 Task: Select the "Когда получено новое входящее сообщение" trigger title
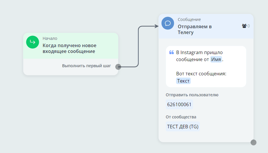tap(69, 49)
